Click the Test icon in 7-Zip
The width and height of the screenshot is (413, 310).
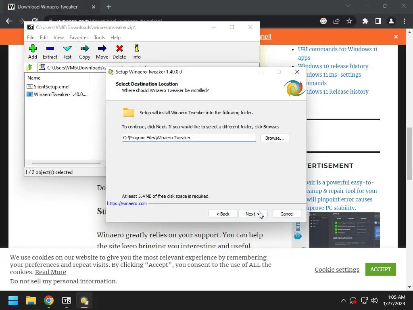pyautogui.click(x=67, y=52)
